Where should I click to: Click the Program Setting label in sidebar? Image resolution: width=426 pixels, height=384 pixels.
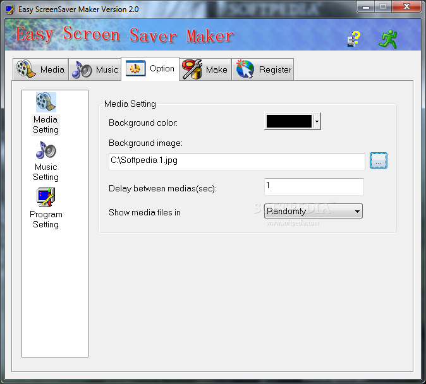[x=46, y=219]
